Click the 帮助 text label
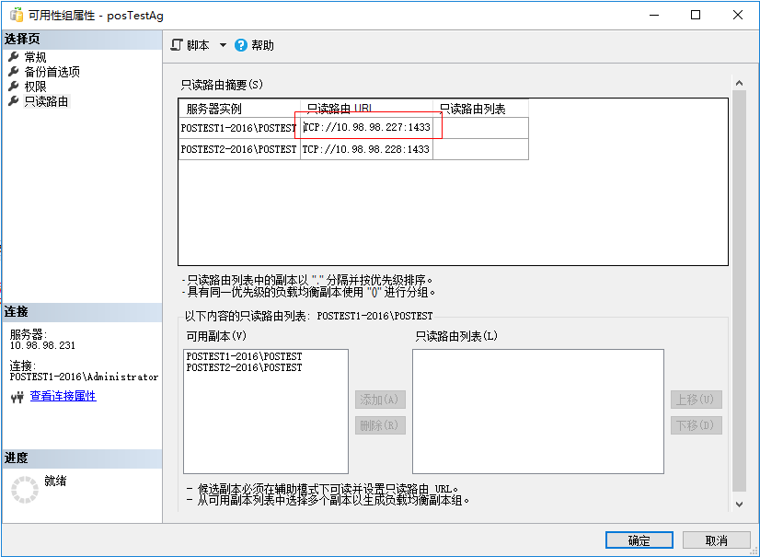760x557 pixels. coord(263,45)
